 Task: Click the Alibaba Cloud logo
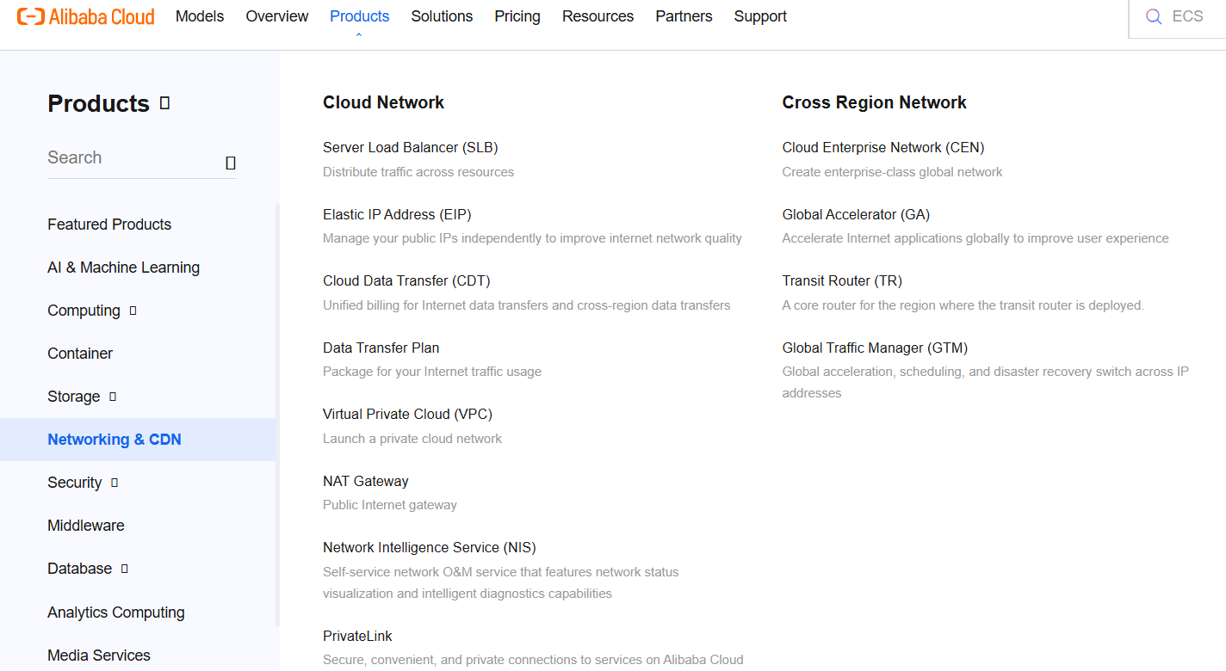(86, 16)
